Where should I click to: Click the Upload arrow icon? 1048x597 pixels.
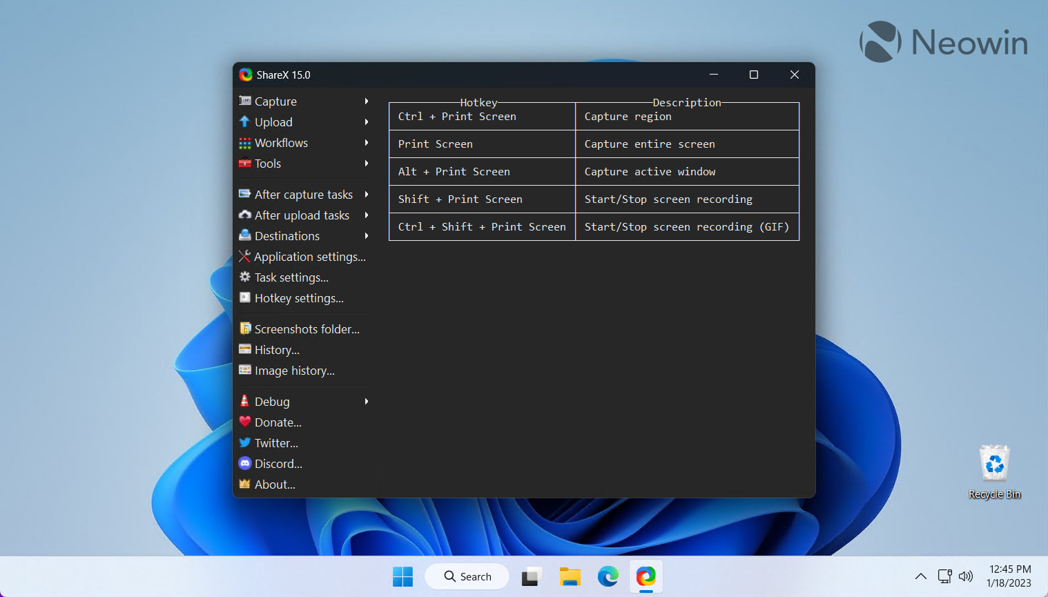tap(244, 121)
